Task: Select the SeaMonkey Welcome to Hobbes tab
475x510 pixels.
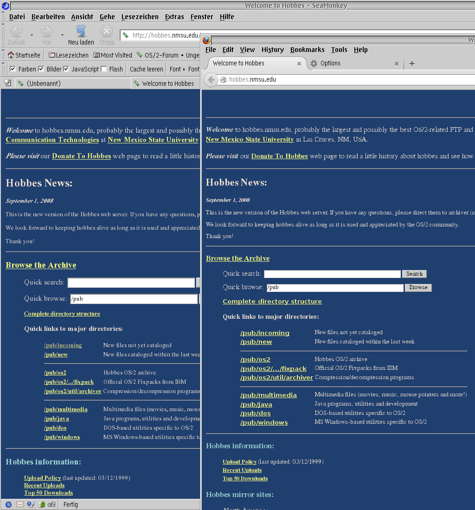Action: (166, 83)
